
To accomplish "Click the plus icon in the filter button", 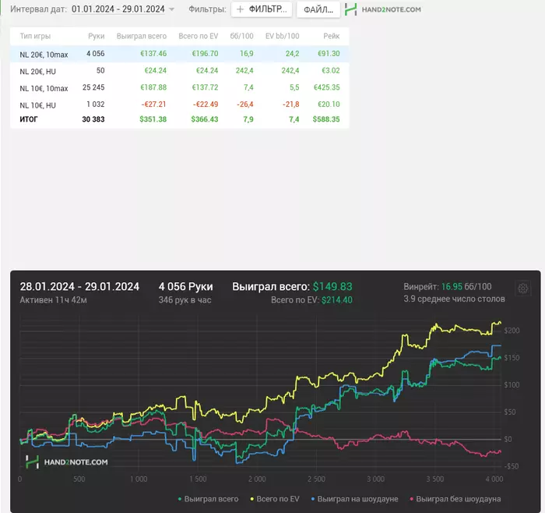I will coord(240,9).
